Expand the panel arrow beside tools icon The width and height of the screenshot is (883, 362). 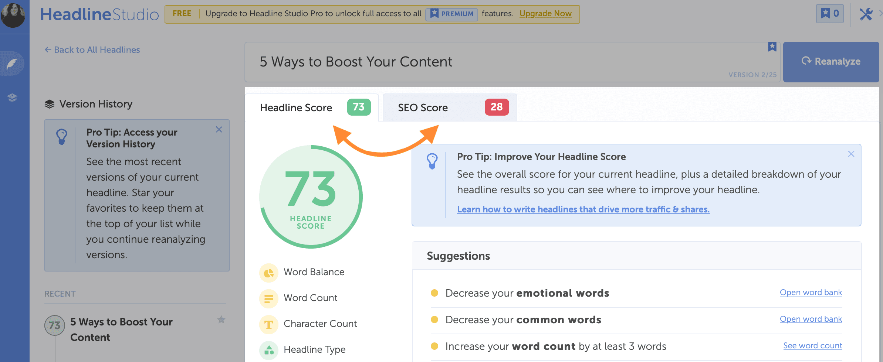coord(880,14)
